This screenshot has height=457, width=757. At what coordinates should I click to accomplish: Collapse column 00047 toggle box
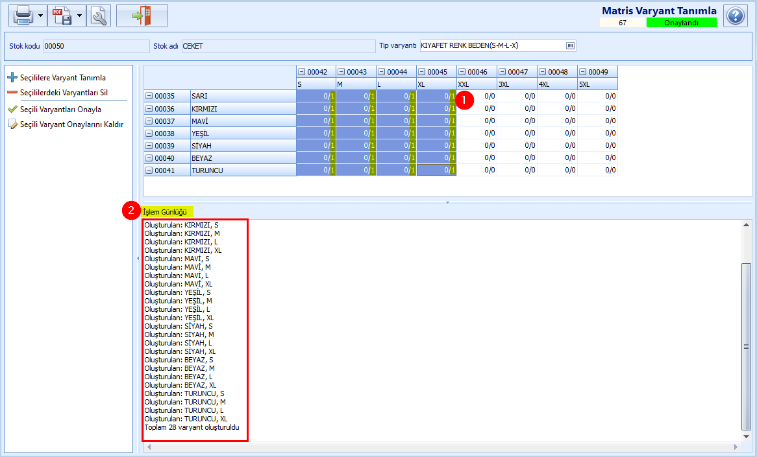[x=502, y=72]
